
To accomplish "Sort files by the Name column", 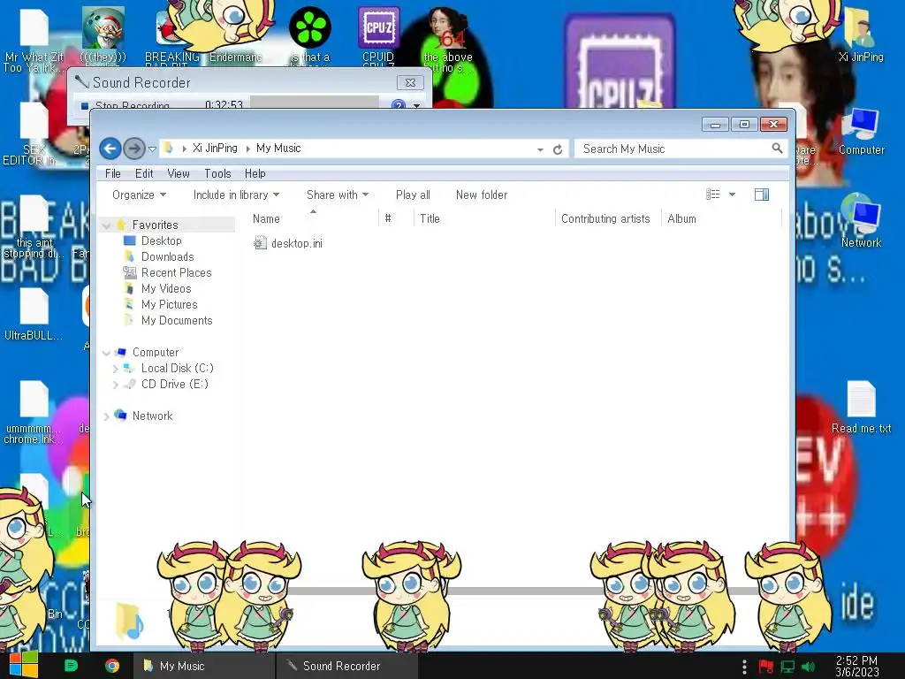I will 266,219.
